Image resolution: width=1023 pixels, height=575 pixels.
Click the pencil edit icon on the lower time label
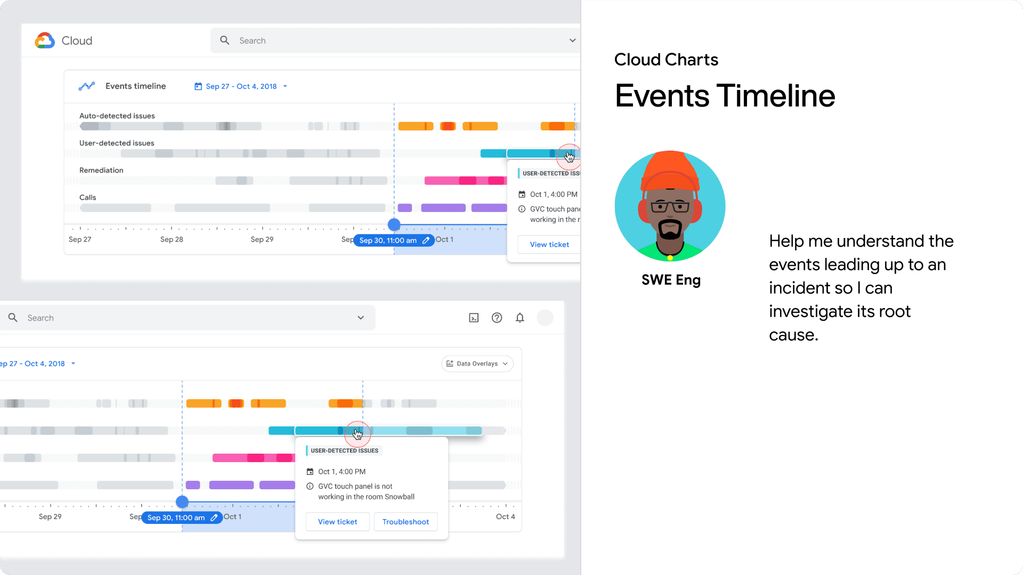click(x=214, y=517)
